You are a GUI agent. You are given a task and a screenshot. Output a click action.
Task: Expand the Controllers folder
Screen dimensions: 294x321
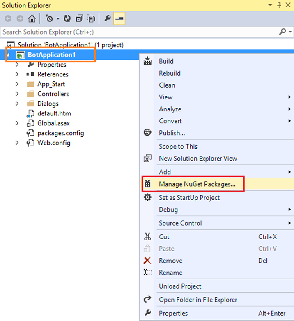tap(17, 94)
